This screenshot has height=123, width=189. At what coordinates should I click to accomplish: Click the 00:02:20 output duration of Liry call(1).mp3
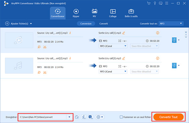(155, 41)
